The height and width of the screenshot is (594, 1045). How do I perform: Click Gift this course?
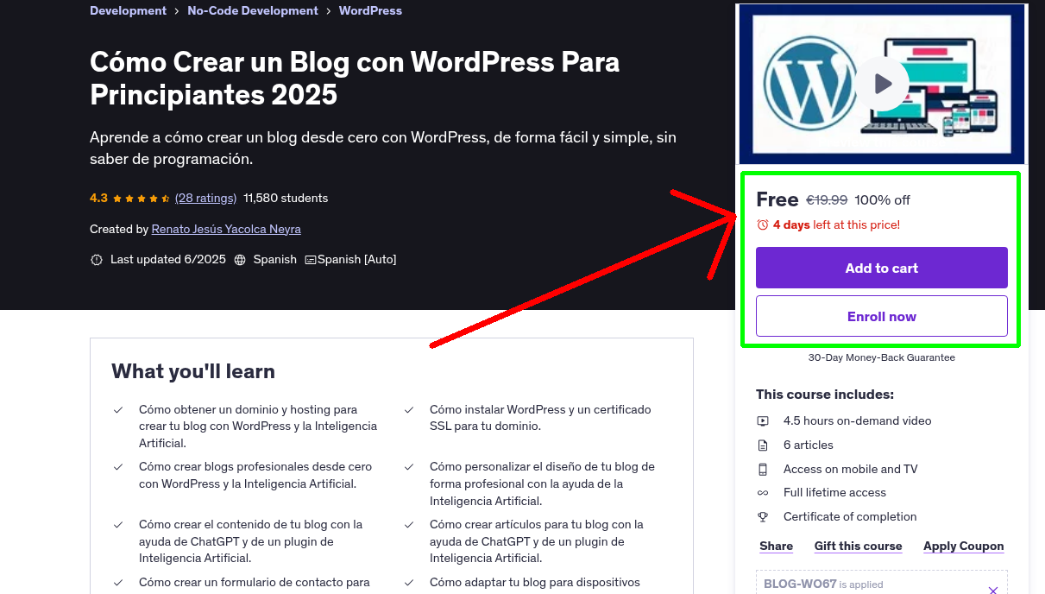click(859, 546)
